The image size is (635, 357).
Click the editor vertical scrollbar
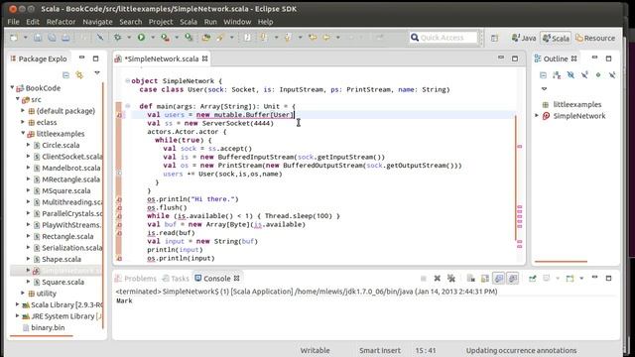tap(516, 178)
